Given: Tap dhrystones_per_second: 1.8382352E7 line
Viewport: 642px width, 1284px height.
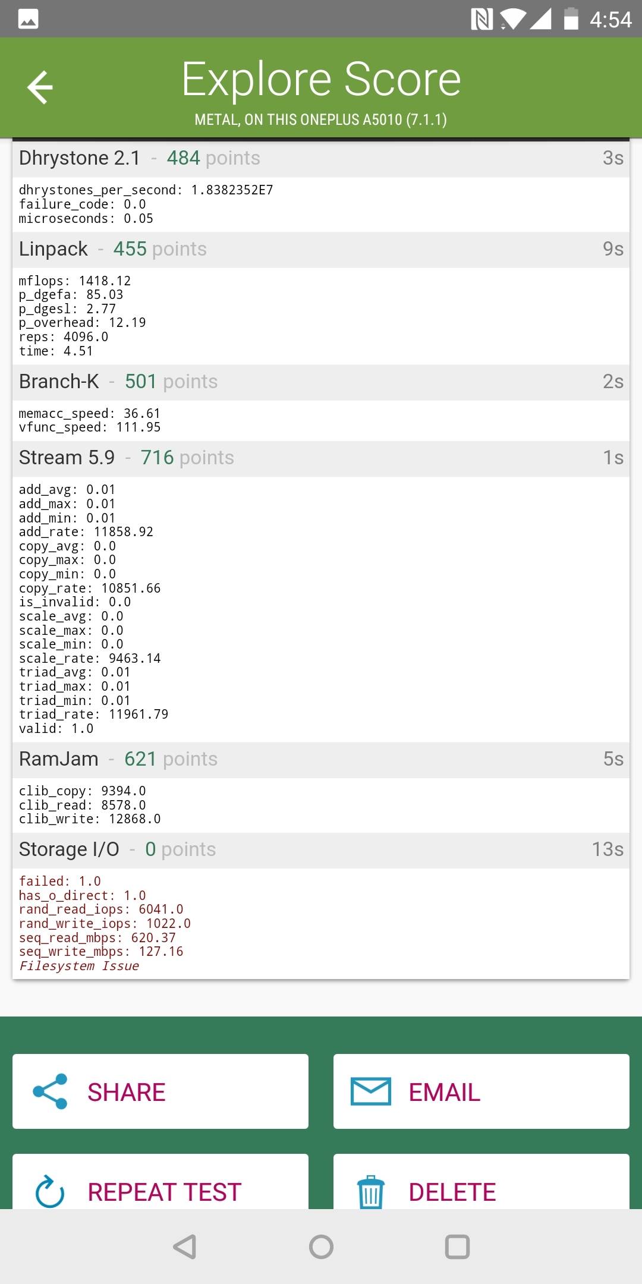Looking at the screenshot, I should pyautogui.click(x=146, y=190).
